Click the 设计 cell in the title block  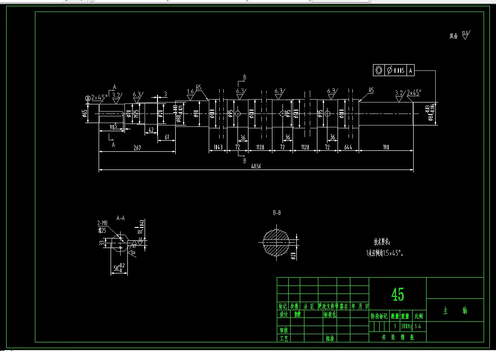click(x=284, y=314)
